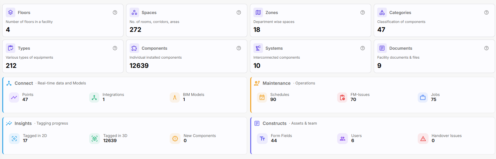Viewport: 496px width, 159px height.
Task: Open help for the Spaces card
Action: coord(239,12)
